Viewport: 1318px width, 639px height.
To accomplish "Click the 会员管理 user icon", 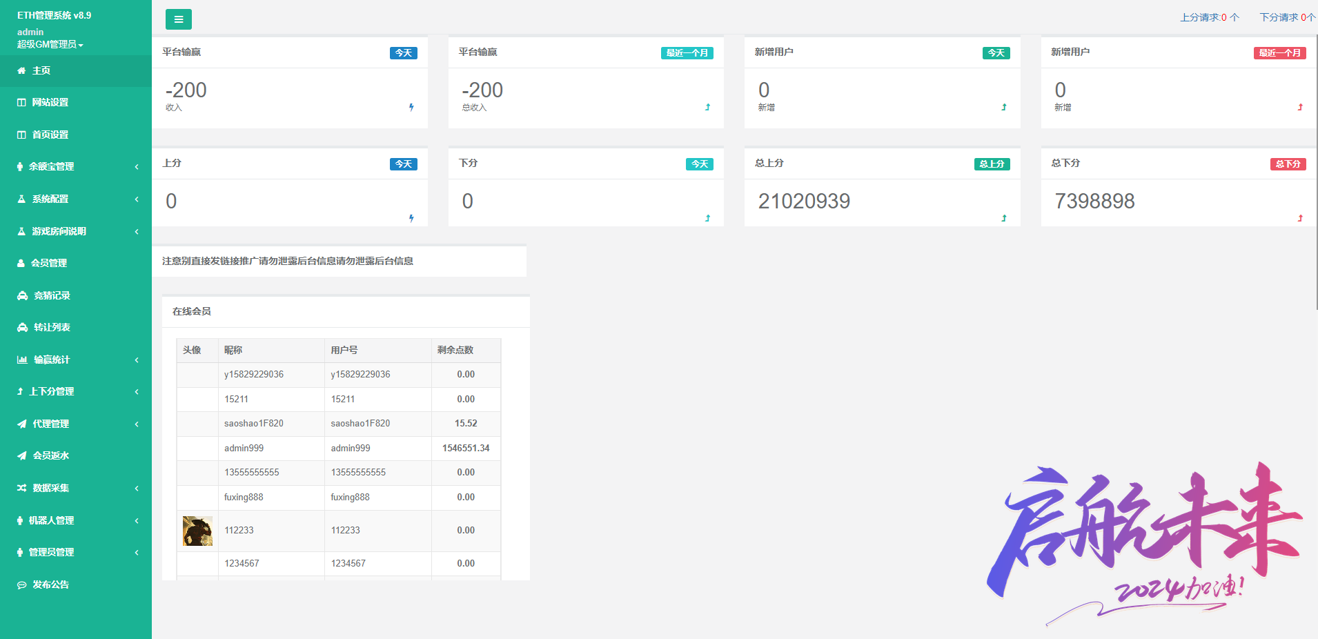I will point(21,263).
